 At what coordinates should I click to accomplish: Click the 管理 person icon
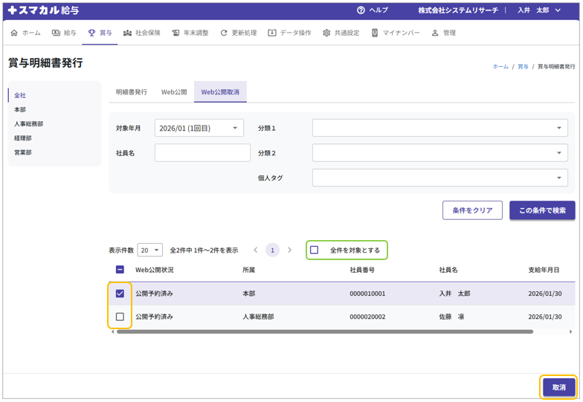436,33
